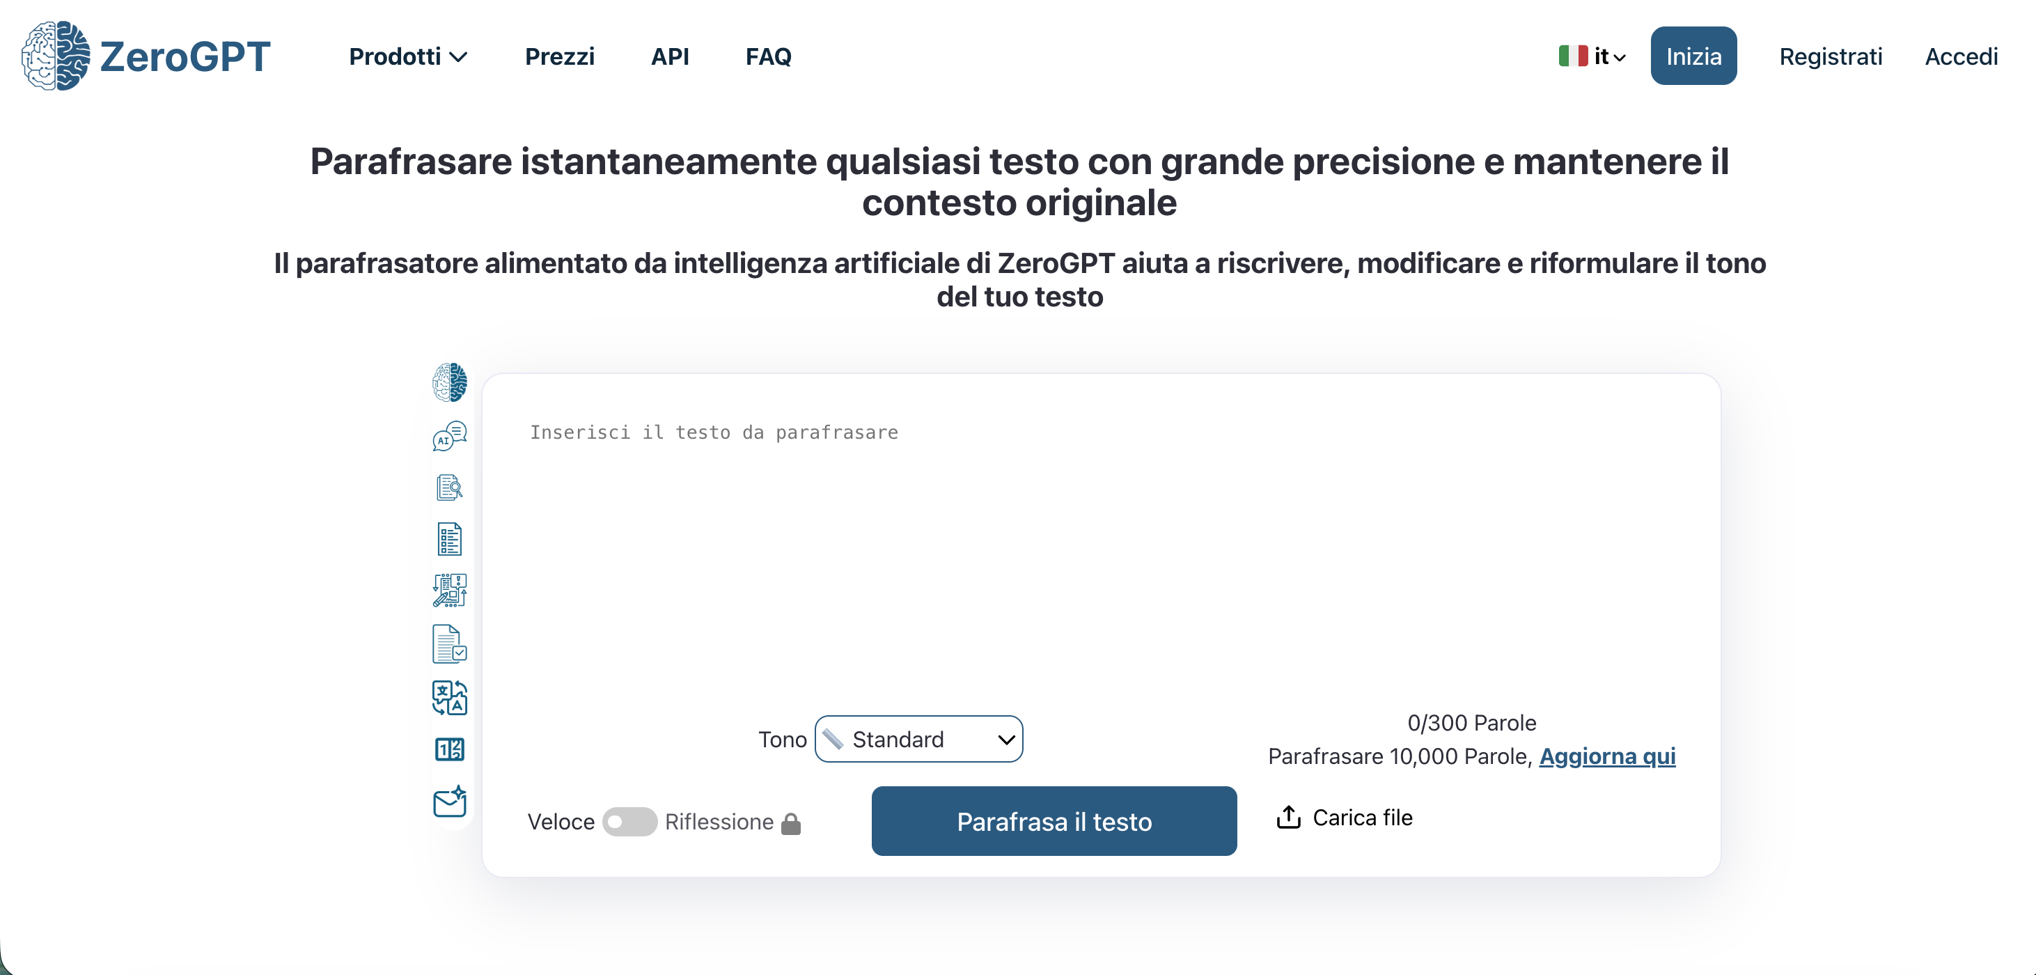This screenshot has height=975, width=2036.
Task: Open the translator tool sidebar icon
Action: click(x=449, y=697)
